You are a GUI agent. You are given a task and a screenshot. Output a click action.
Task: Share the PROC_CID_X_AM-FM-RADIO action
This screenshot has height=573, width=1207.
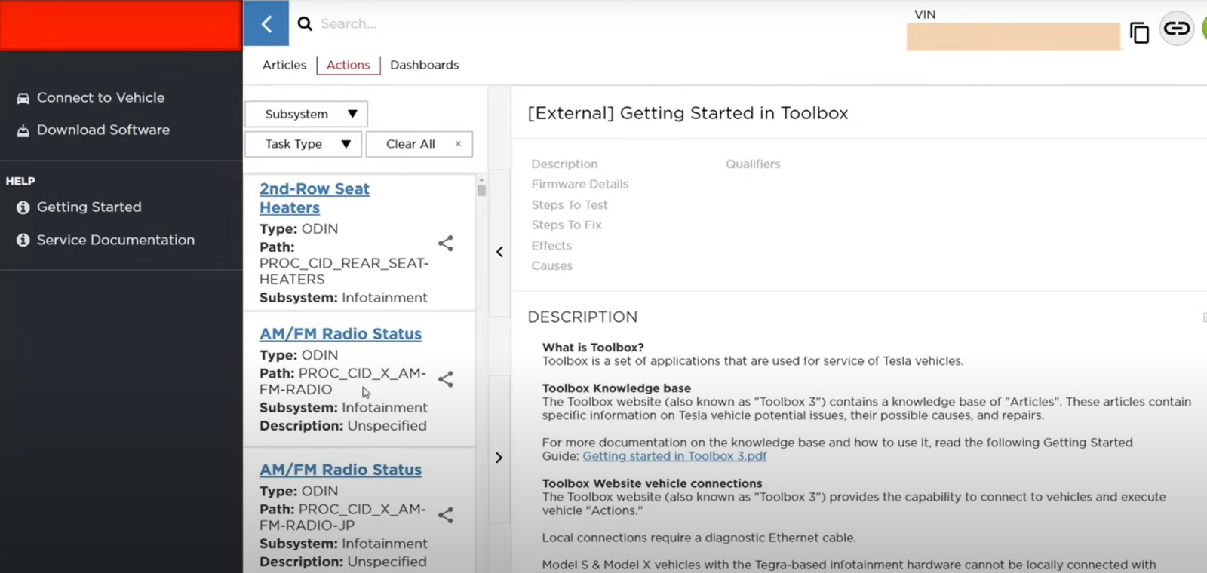pyautogui.click(x=446, y=379)
